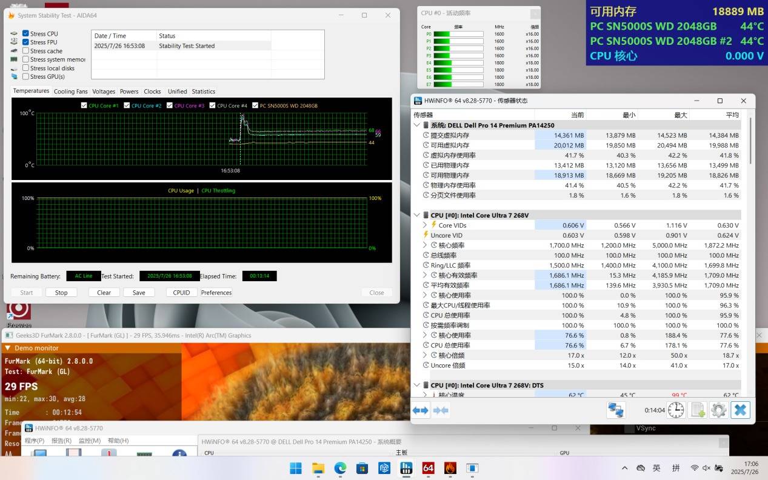Image resolution: width=768 pixels, height=480 pixels.
Task: Collapse the DELL Dell Pro 14 system group
Action: point(416,125)
